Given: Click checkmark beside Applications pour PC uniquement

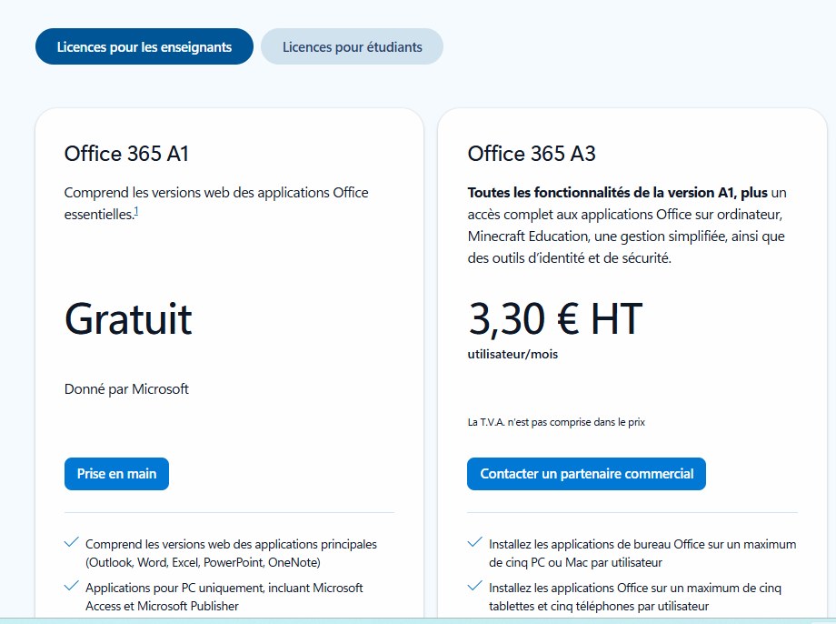Looking at the screenshot, I should pyautogui.click(x=72, y=586).
